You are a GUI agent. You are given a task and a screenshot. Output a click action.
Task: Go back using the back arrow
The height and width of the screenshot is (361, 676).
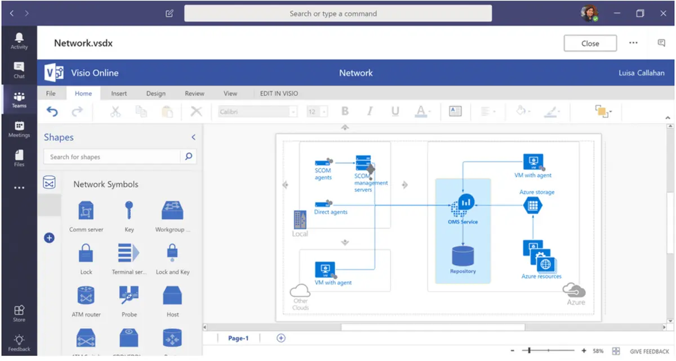point(12,13)
